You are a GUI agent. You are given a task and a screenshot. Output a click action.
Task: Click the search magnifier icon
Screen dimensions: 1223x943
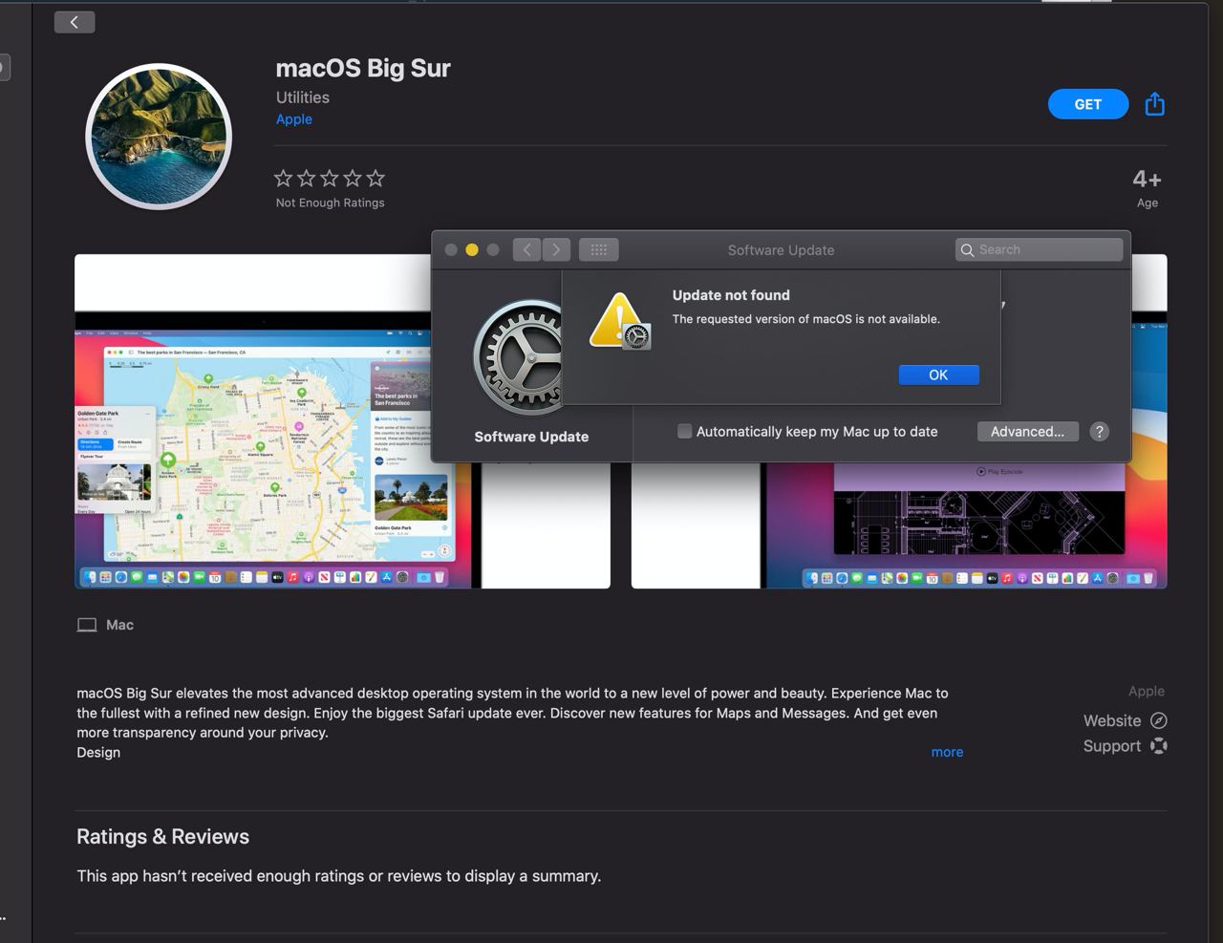[x=967, y=249]
